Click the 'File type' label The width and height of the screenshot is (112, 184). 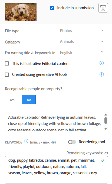[x=12, y=31]
